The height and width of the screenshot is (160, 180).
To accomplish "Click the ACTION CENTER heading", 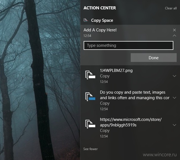I will tap(100, 8).
